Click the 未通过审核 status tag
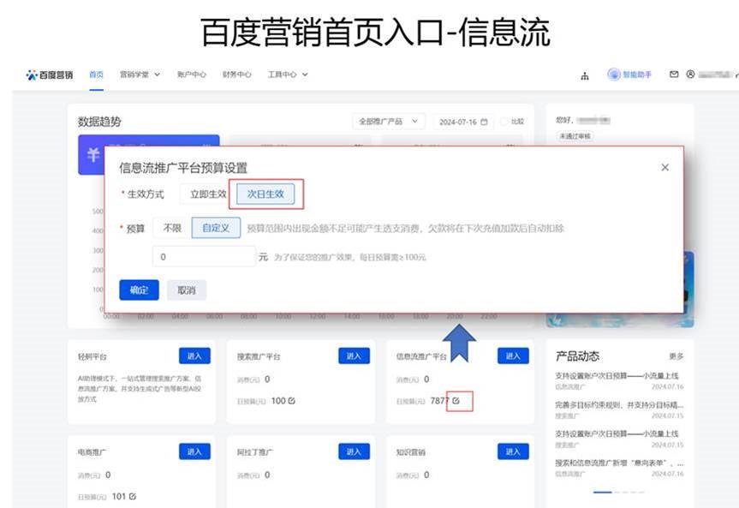This screenshot has width=739, height=508. point(575,136)
